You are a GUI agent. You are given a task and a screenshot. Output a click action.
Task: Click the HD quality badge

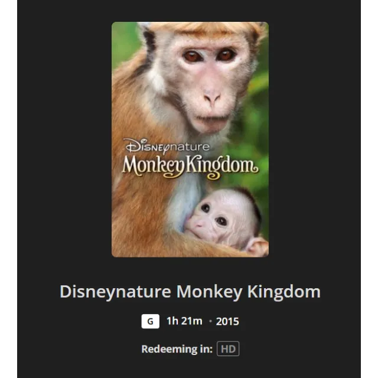[228, 348]
